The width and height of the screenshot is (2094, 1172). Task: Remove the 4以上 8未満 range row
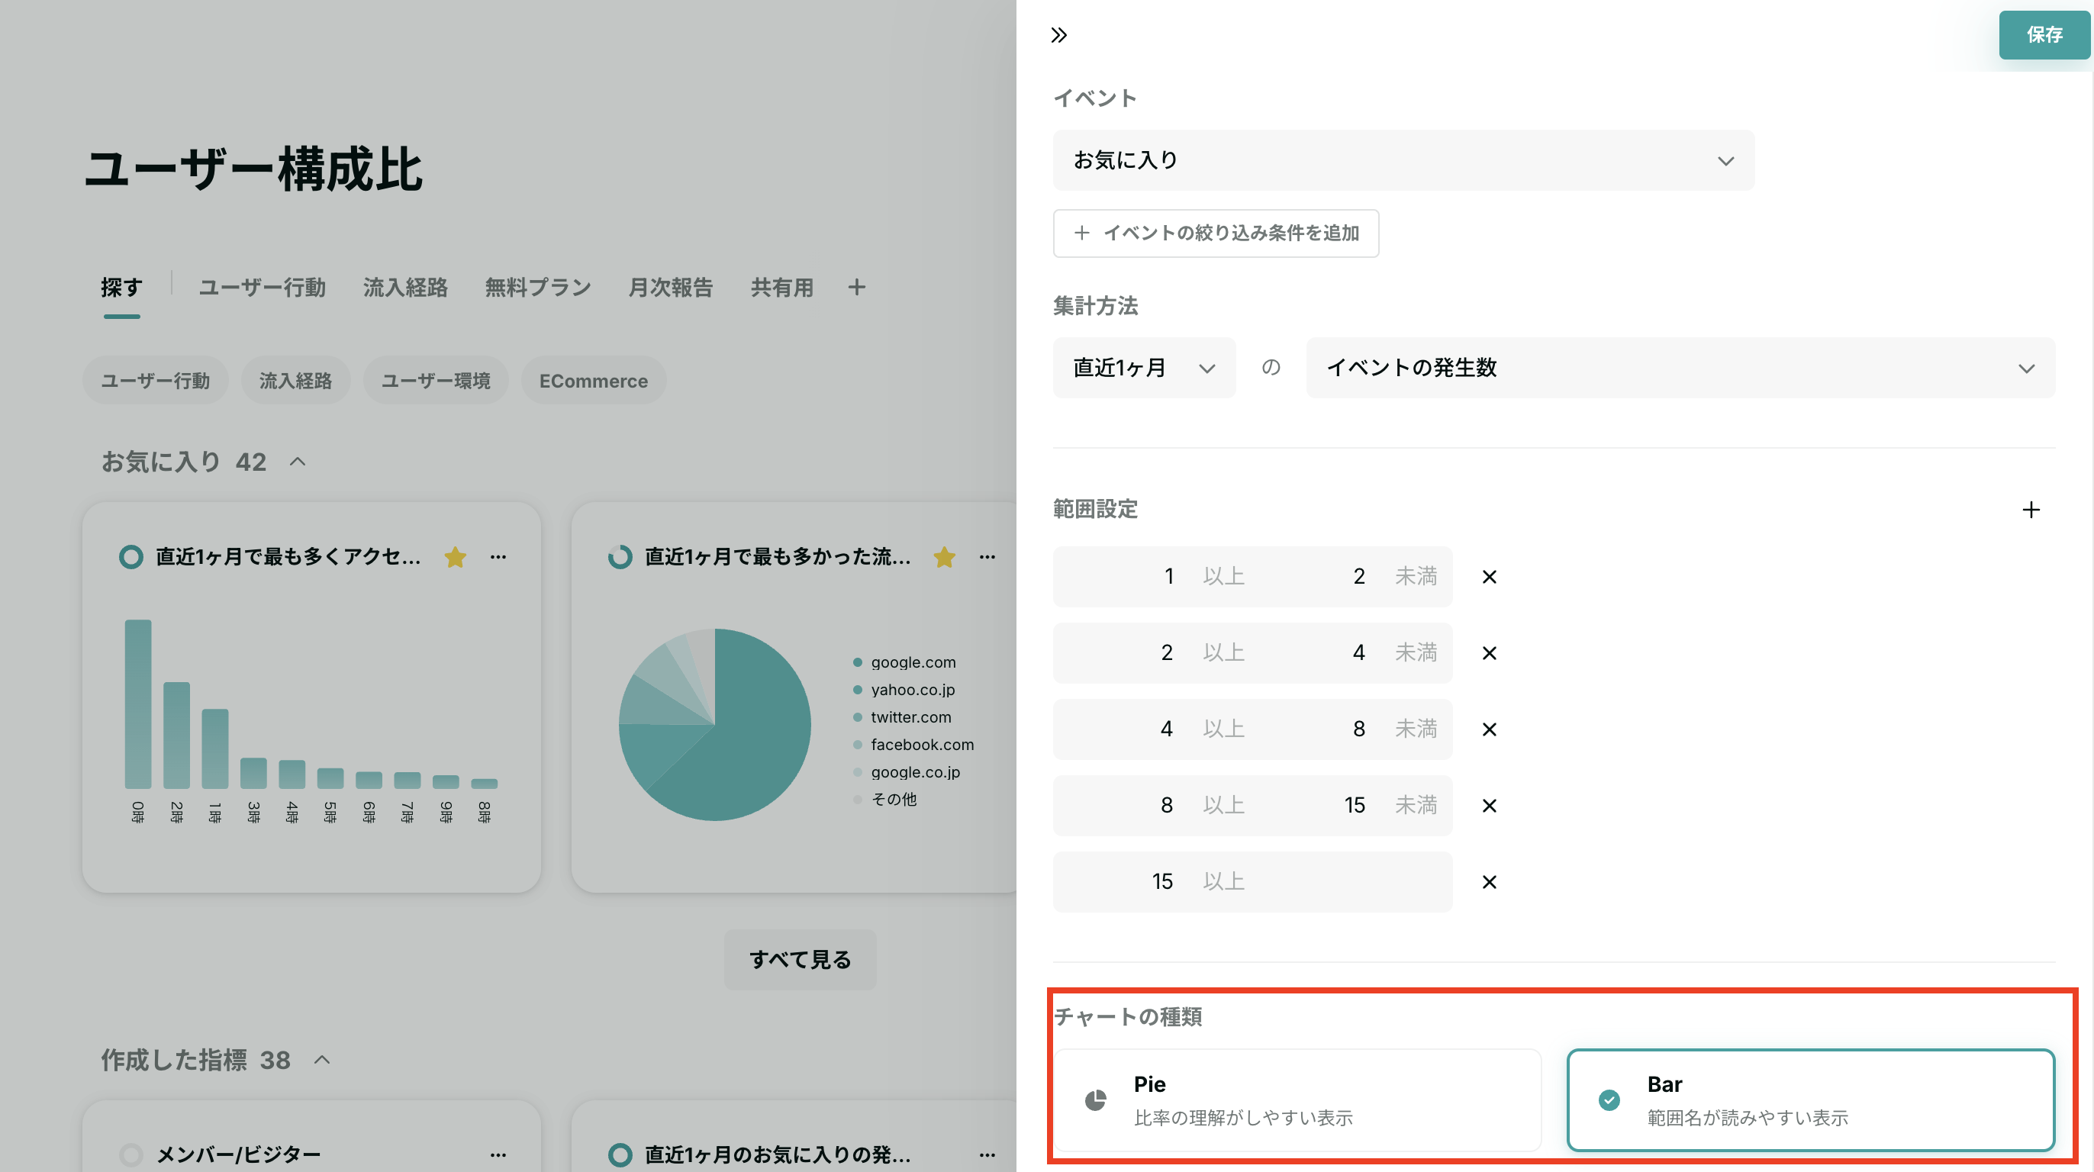coord(1489,729)
